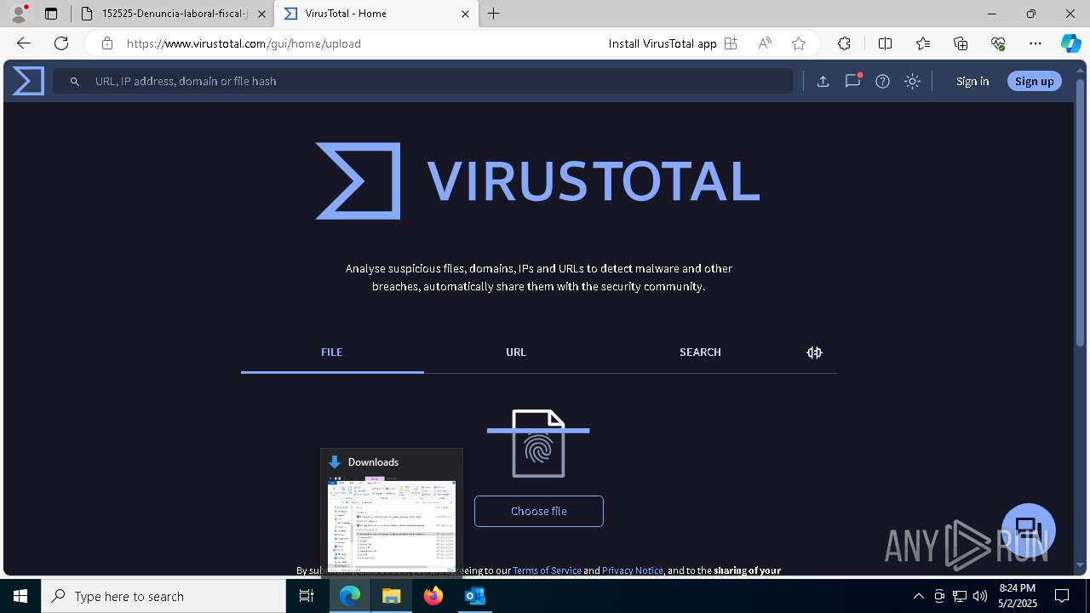Click the browser Refresh button
The height and width of the screenshot is (613, 1090).
[61, 43]
